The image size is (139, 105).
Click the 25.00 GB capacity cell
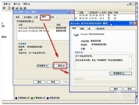pyautogui.click(x=83, y=16)
